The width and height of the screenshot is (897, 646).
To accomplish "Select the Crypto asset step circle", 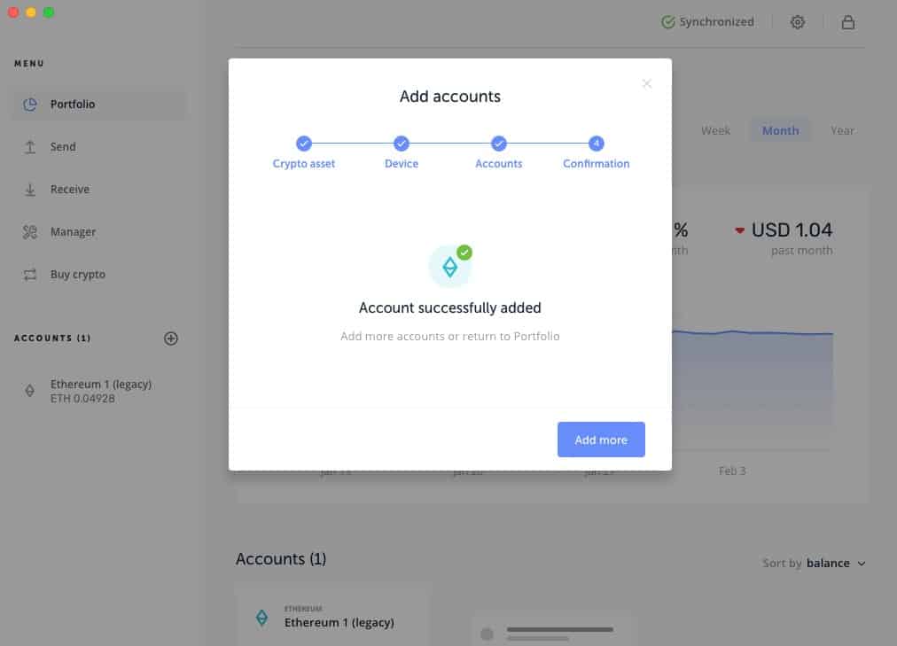I will tap(304, 144).
